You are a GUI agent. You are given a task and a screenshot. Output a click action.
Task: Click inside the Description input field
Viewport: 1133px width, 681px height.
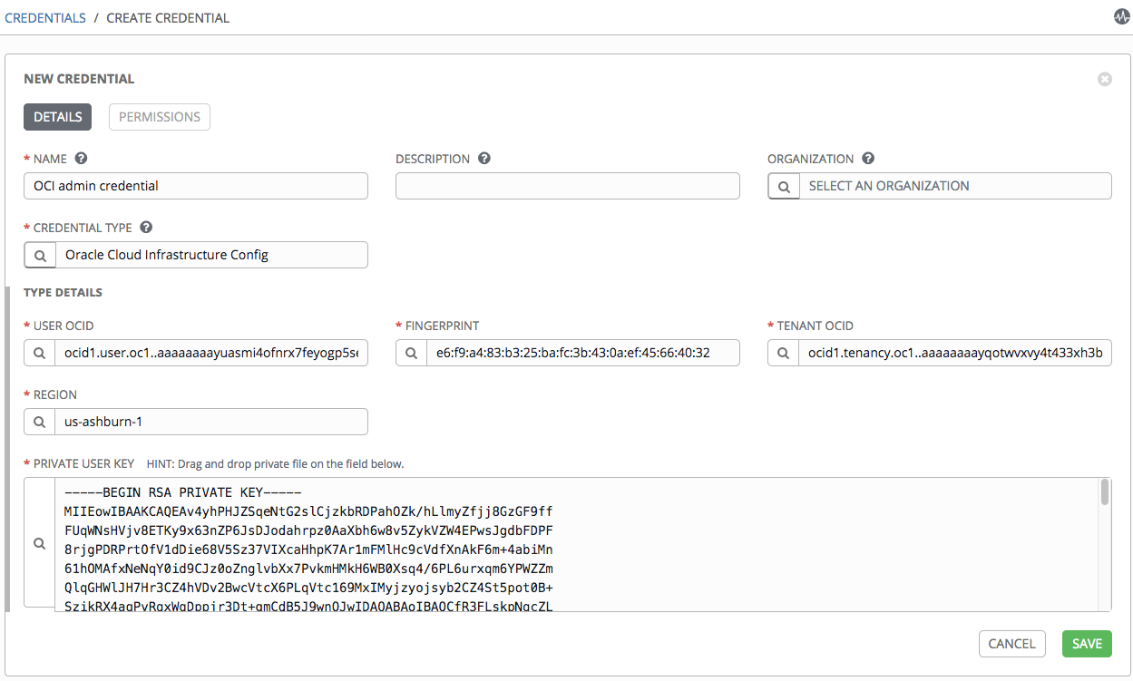(x=567, y=185)
